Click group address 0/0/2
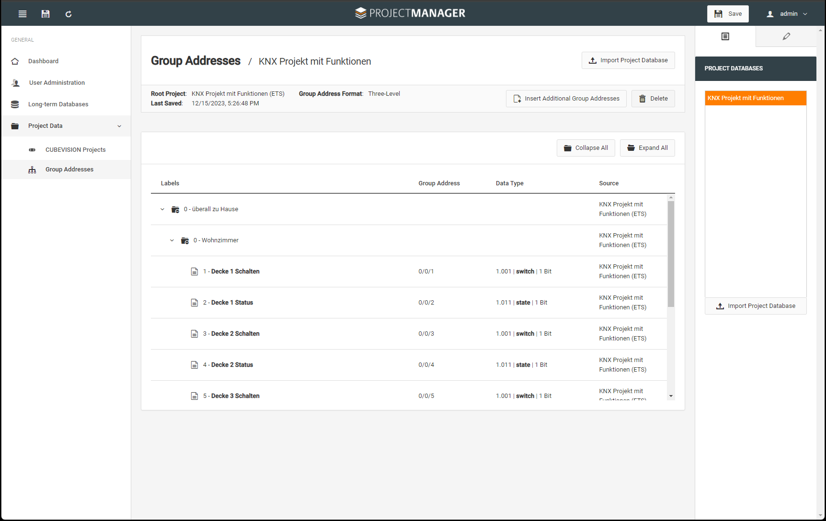This screenshot has height=521, width=826. point(426,303)
